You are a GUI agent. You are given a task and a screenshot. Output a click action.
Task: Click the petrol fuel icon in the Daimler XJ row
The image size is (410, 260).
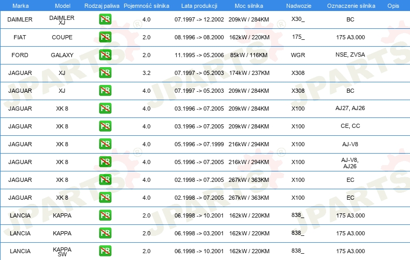105,19
